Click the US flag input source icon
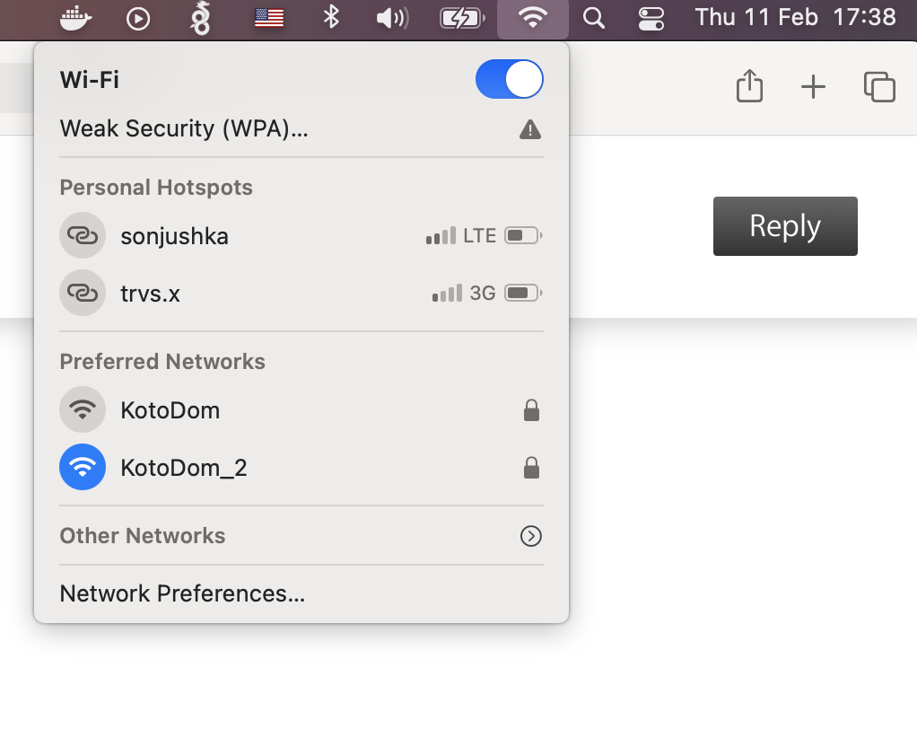Viewport: 917px width, 747px height. (x=268, y=17)
